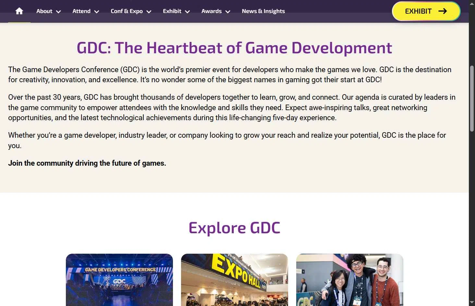Open the Awards menu item
The height and width of the screenshot is (306, 475).
(212, 11)
